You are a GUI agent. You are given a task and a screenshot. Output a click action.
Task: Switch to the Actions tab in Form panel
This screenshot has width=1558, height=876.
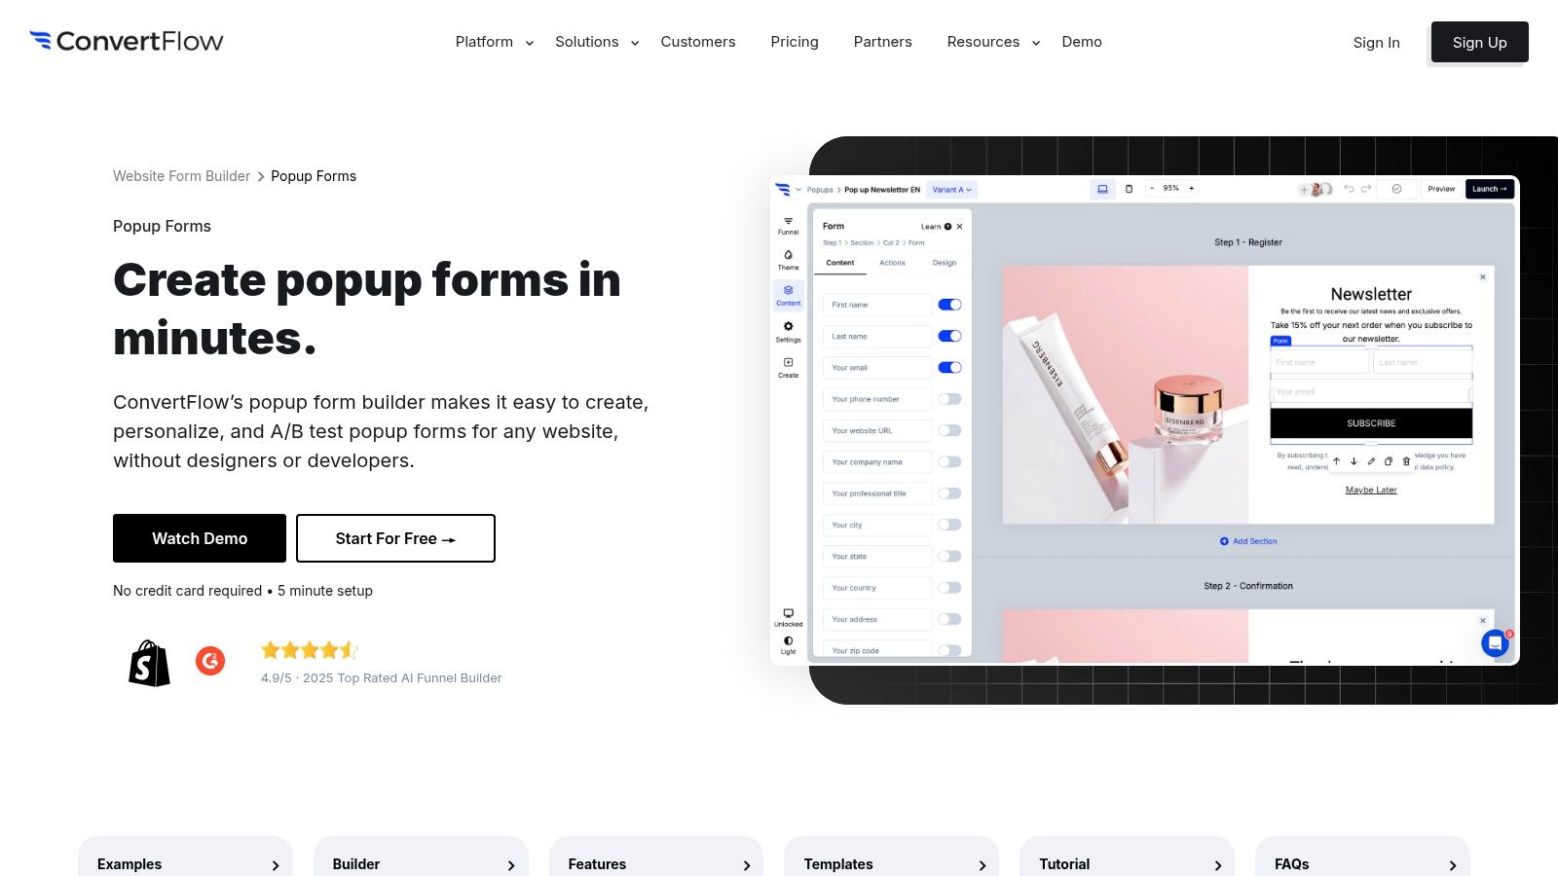point(892,263)
